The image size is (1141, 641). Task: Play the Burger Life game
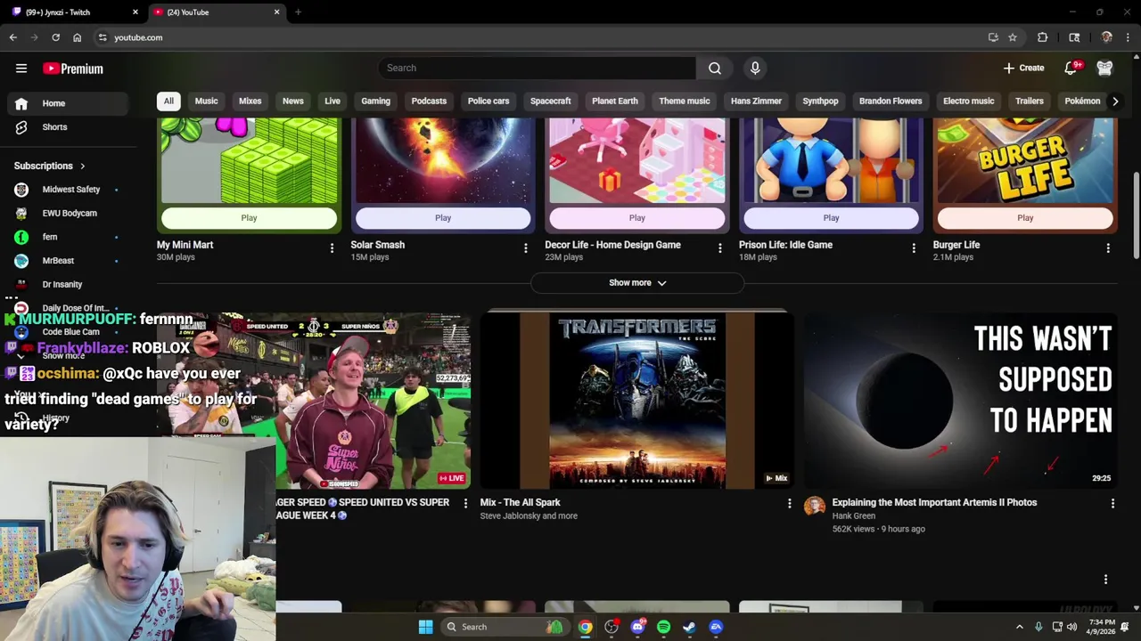[1025, 218]
